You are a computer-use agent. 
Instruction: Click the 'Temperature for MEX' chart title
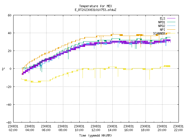point(95,6)
